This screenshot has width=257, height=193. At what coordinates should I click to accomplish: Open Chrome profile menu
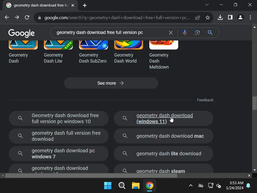pyautogui.click(x=240, y=17)
